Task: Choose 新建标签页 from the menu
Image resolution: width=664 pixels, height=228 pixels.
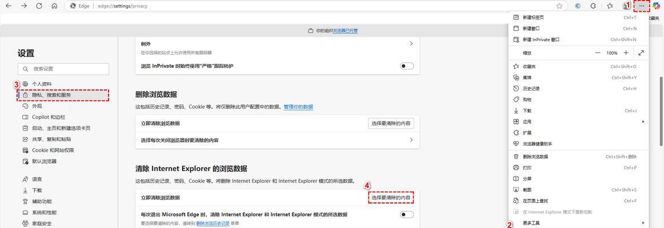Action: (x=578, y=17)
